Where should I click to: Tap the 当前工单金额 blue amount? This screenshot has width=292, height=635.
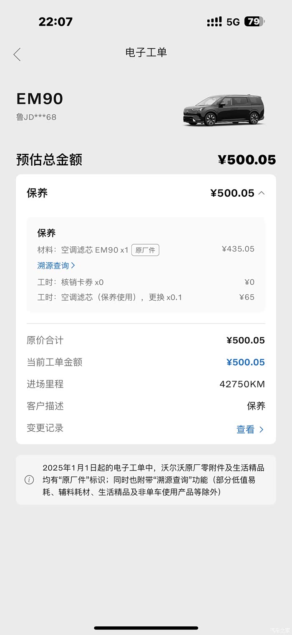coord(245,362)
